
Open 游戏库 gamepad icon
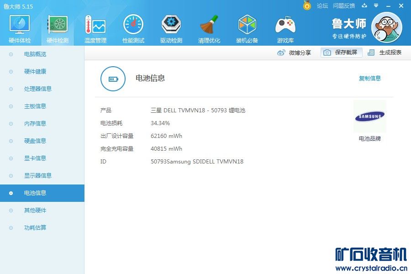coord(285,25)
